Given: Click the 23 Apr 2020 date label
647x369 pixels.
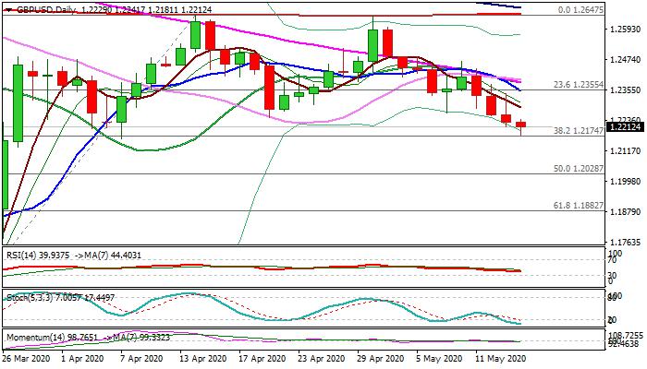Looking at the screenshot, I should [322, 359].
